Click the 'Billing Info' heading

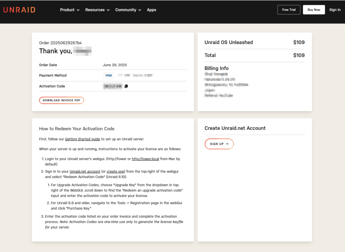tap(217, 68)
